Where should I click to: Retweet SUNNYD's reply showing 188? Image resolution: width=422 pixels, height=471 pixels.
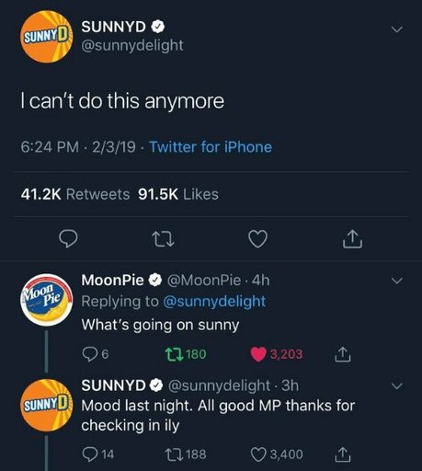pyautogui.click(x=186, y=454)
